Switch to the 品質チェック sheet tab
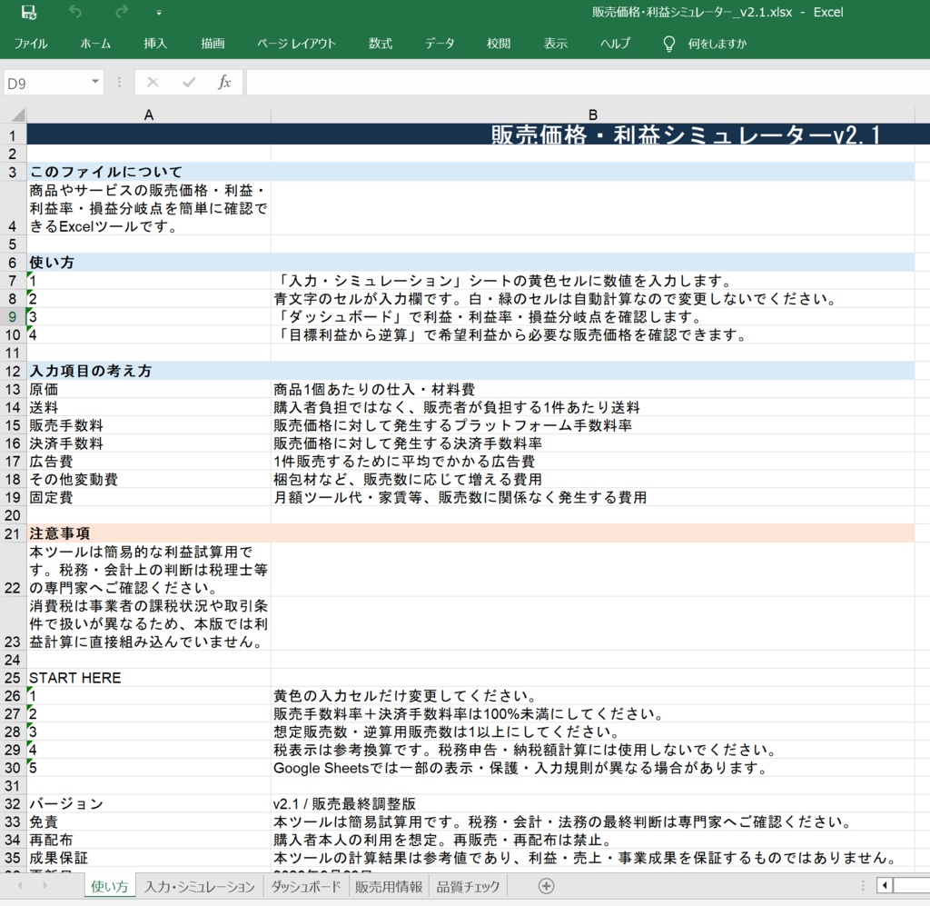This screenshot has width=930, height=906. tap(468, 886)
